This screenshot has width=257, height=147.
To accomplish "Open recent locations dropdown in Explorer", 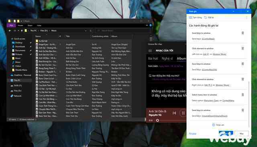I will [x=18, y=31].
